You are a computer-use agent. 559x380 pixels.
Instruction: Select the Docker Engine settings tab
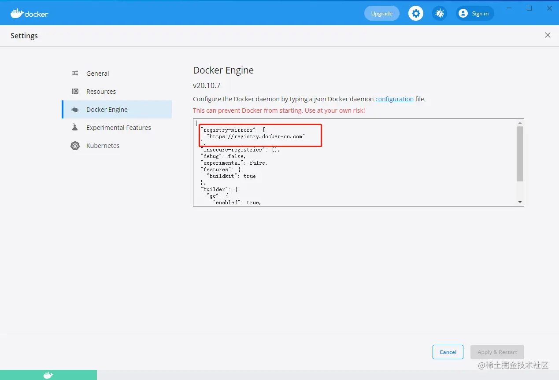point(117,110)
